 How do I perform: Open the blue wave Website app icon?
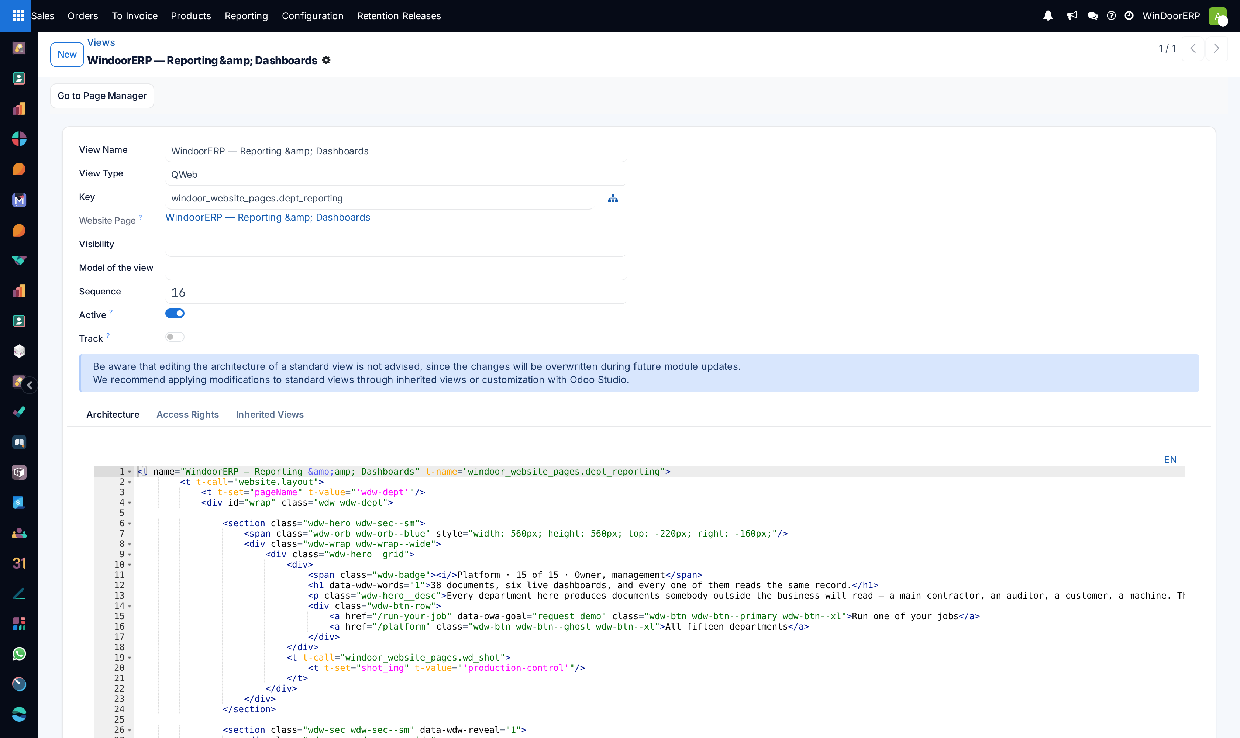pyautogui.click(x=19, y=715)
